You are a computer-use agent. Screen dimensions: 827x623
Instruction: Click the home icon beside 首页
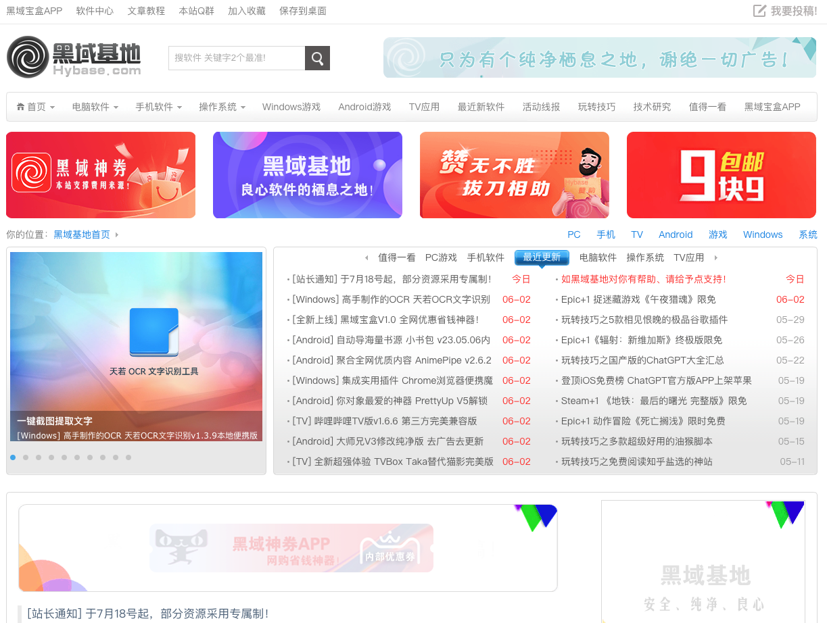tap(21, 107)
